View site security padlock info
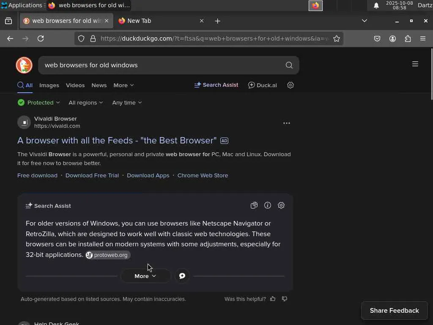Image resolution: width=433 pixels, height=325 pixels. (x=93, y=39)
